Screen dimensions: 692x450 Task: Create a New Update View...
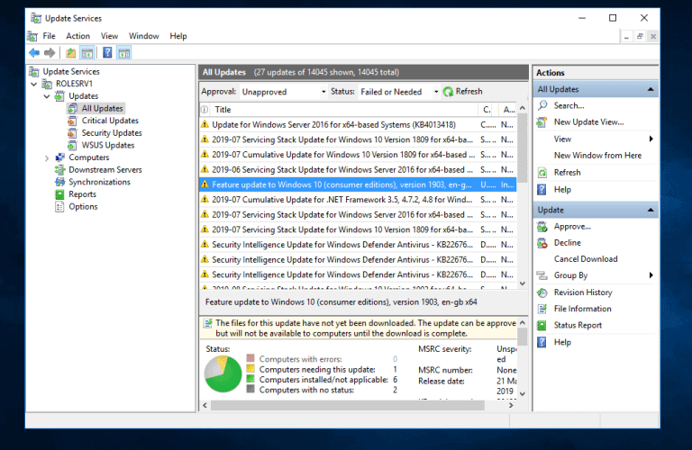588,122
